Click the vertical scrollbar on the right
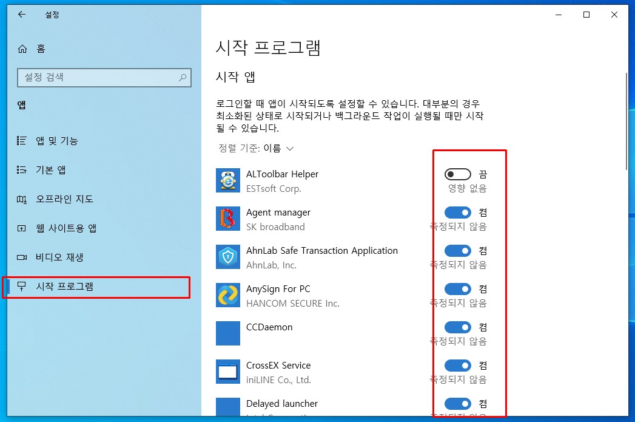Viewport: 635px width, 422px height. tap(626, 121)
